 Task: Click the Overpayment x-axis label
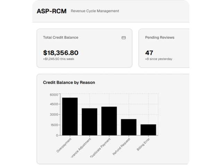click(64, 145)
